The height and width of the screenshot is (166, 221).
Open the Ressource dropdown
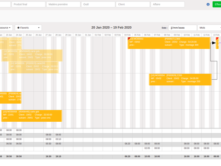6,28
